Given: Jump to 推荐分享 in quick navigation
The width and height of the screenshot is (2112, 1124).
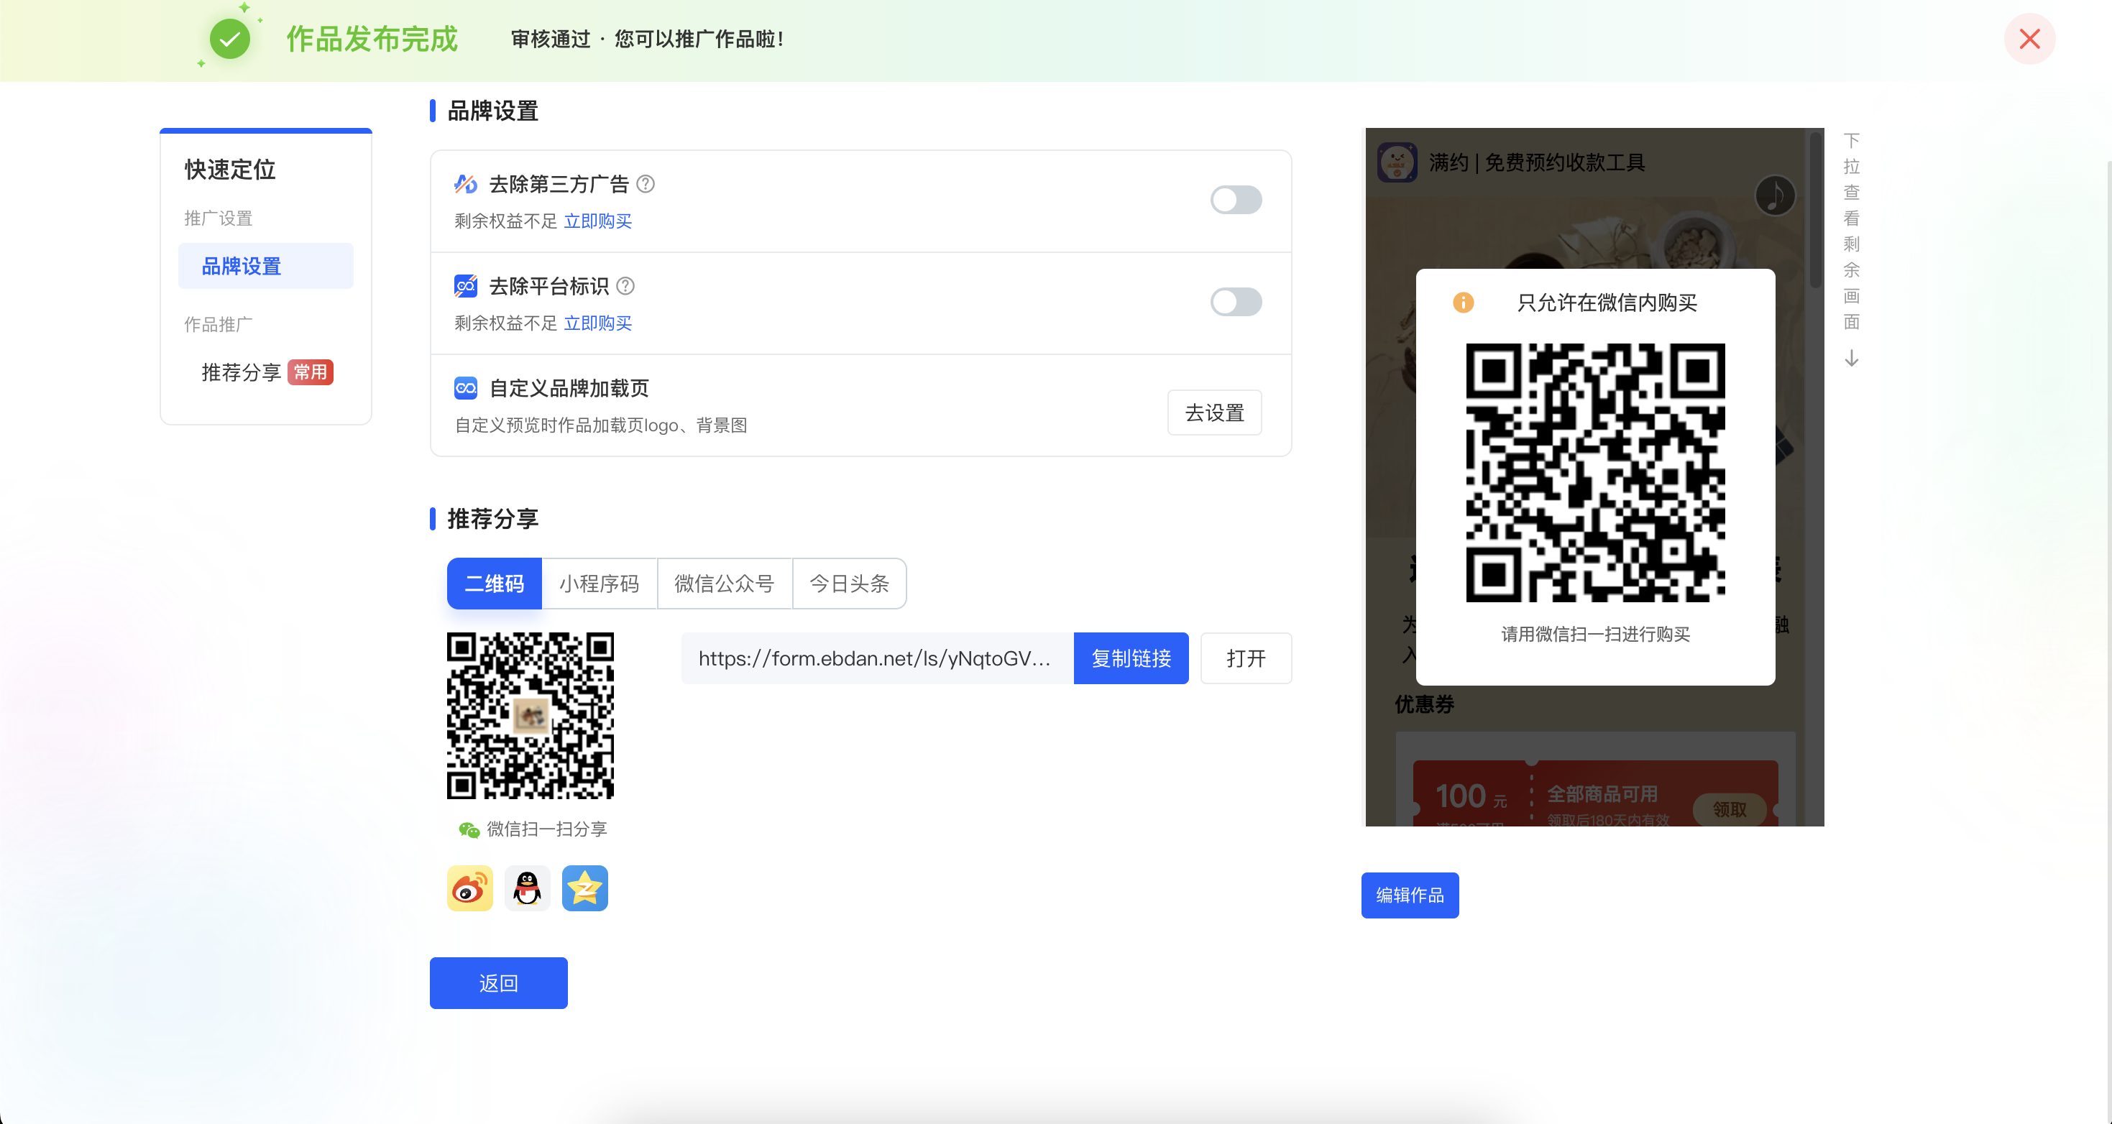Looking at the screenshot, I should (x=242, y=372).
